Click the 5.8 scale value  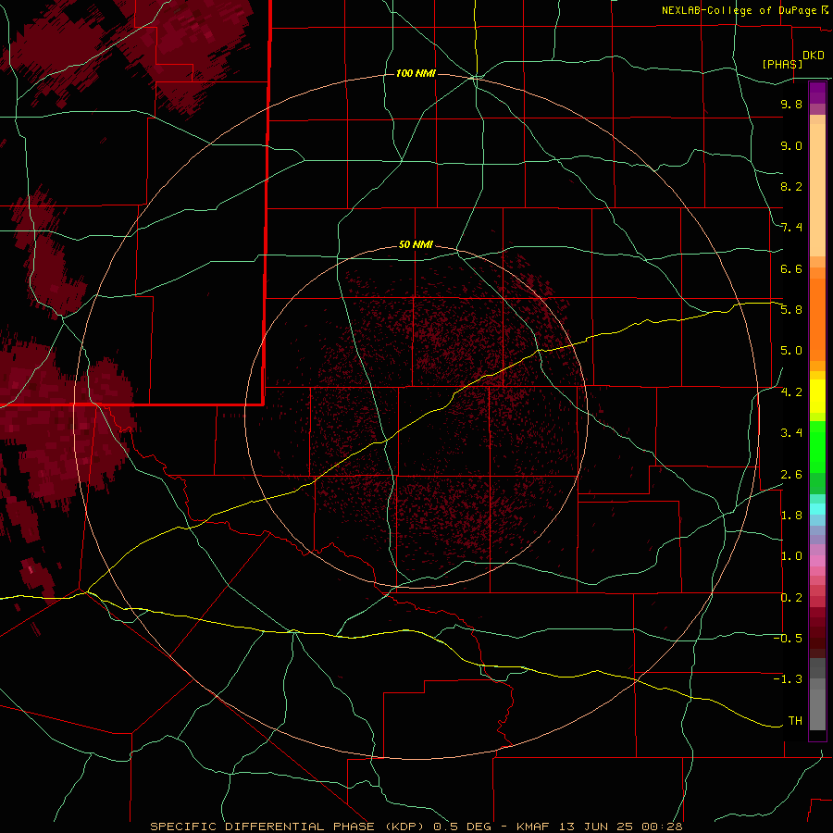tap(791, 310)
